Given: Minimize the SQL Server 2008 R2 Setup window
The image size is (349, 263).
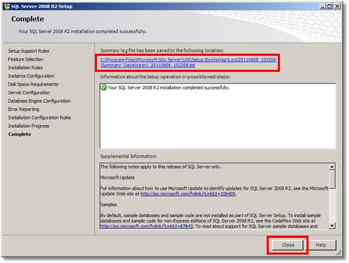Looking at the screenshot, I should click(x=322, y=6).
